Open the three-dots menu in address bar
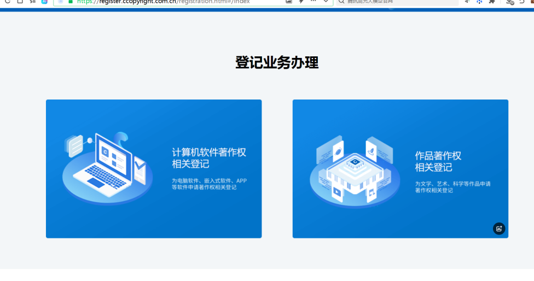The width and height of the screenshot is (534, 281). pyautogui.click(x=314, y=2)
